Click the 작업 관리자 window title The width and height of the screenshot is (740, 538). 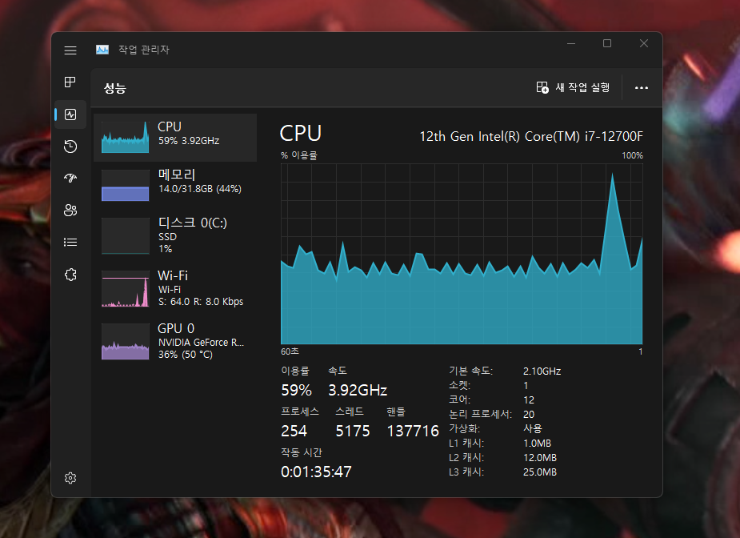[x=143, y=50]
